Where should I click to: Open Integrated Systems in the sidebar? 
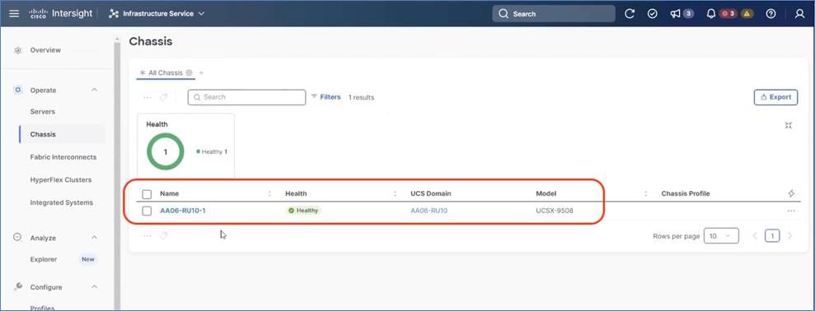(61, 202)
